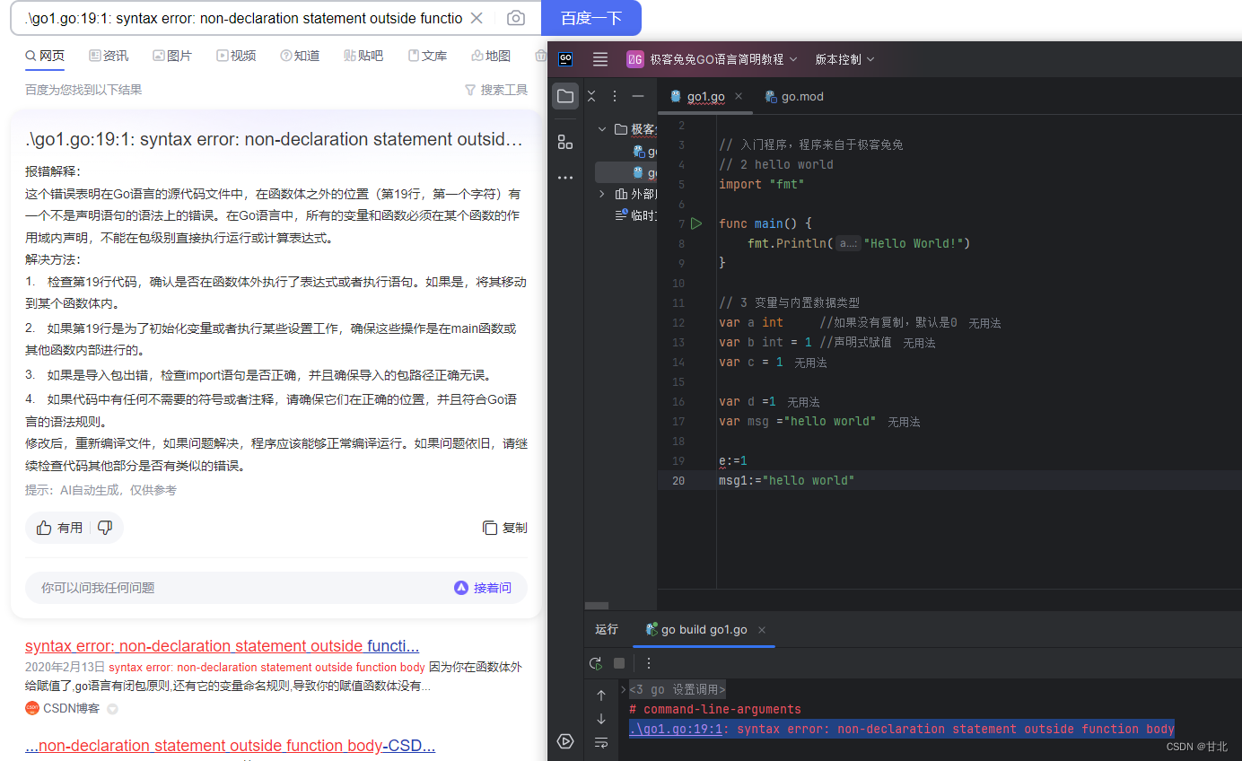Close the go build go1.go run tab
1242x761 pixels.
click(x=762, y=630)
